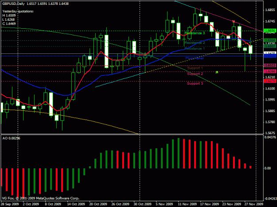Click the "Yesterday quotations:" heading
The image size is (277, 207).
point(18,11)
